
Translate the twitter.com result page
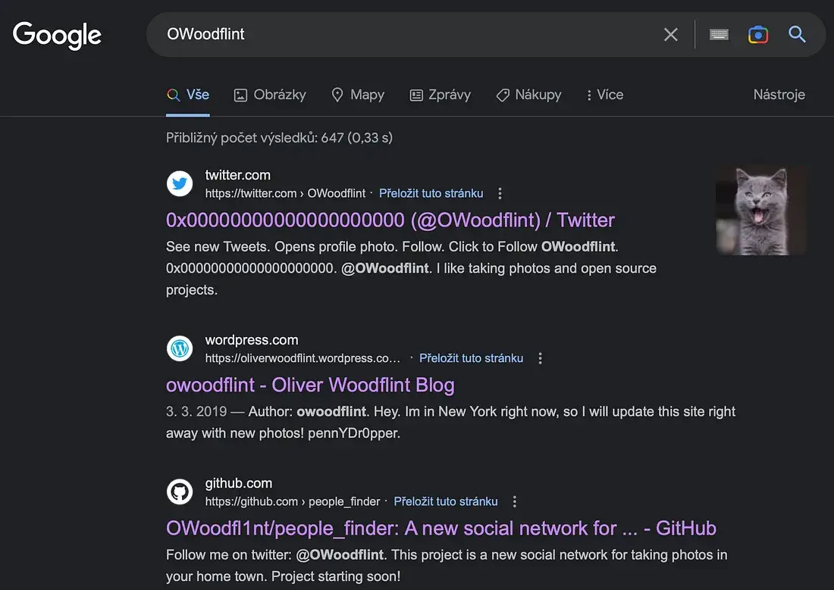tap(431, 193)
